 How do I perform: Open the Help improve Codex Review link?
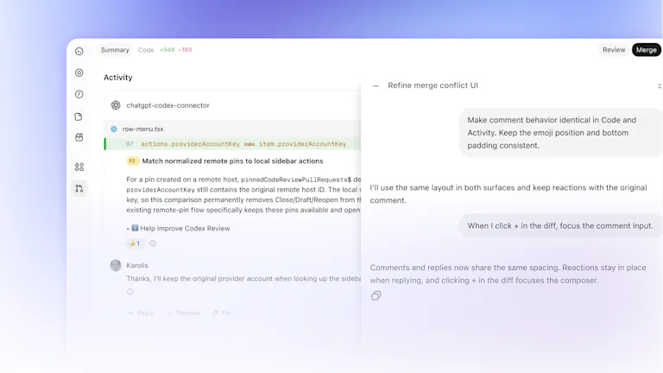pyautogui.click(x=185, y=228)
